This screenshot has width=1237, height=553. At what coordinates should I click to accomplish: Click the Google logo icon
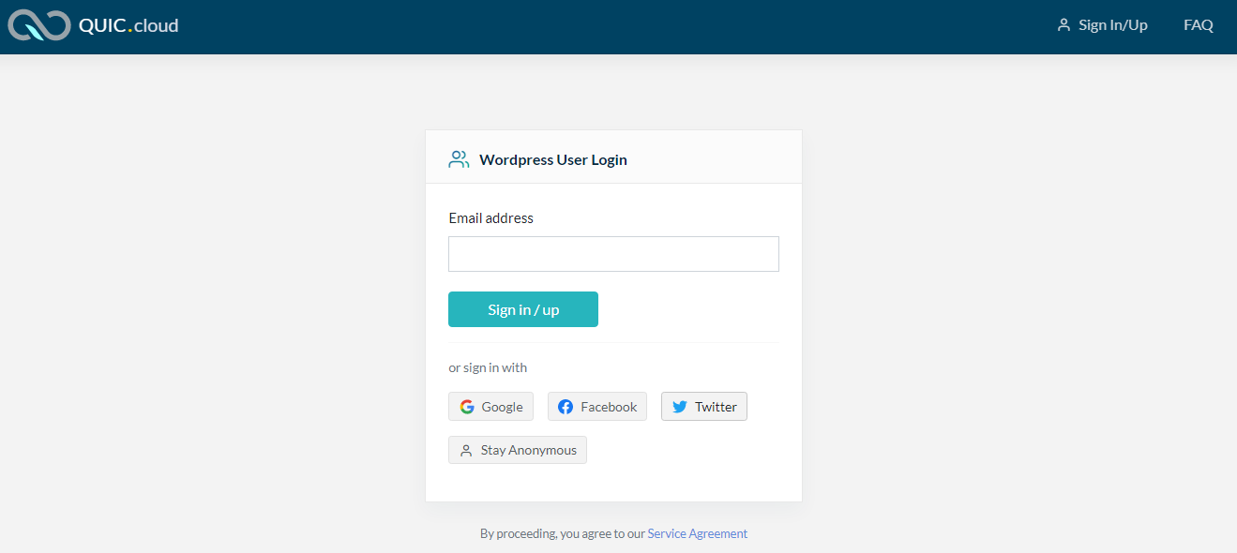467,407
